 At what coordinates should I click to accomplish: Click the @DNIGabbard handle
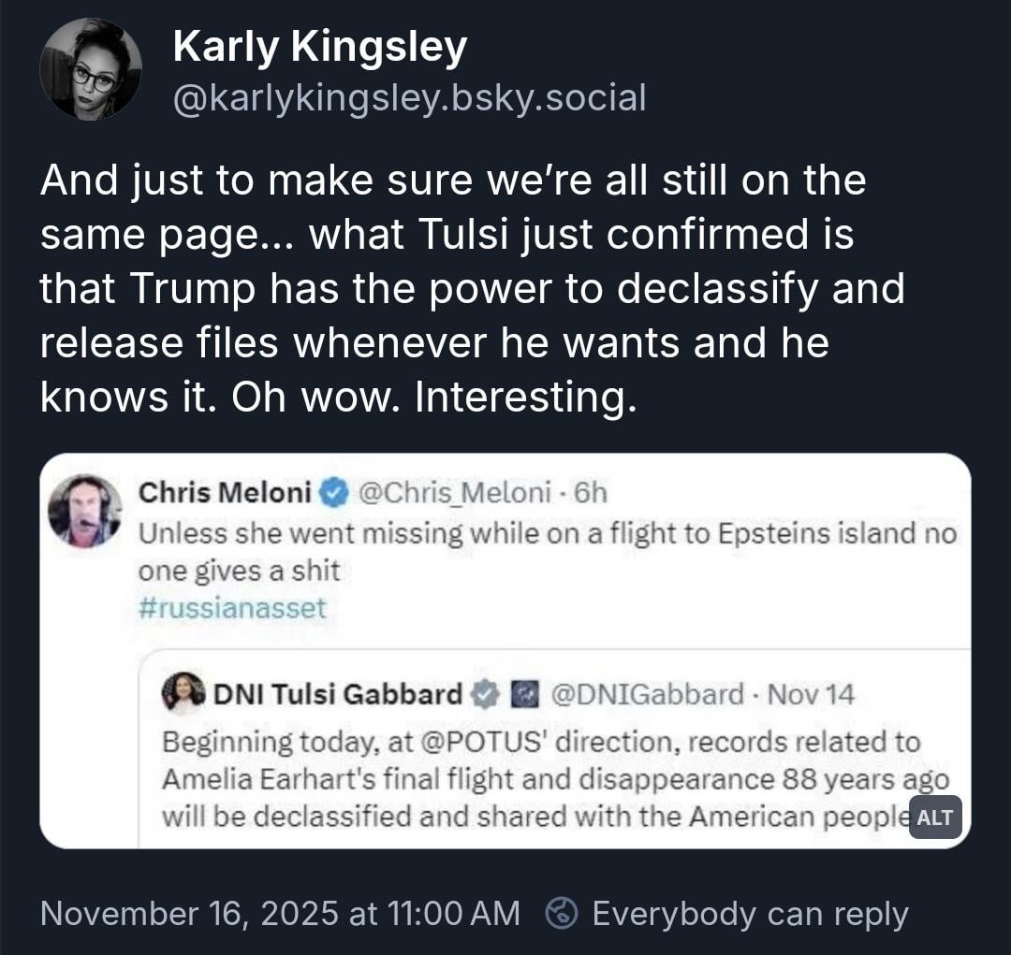pyautogui.click(x=647, y=694)
